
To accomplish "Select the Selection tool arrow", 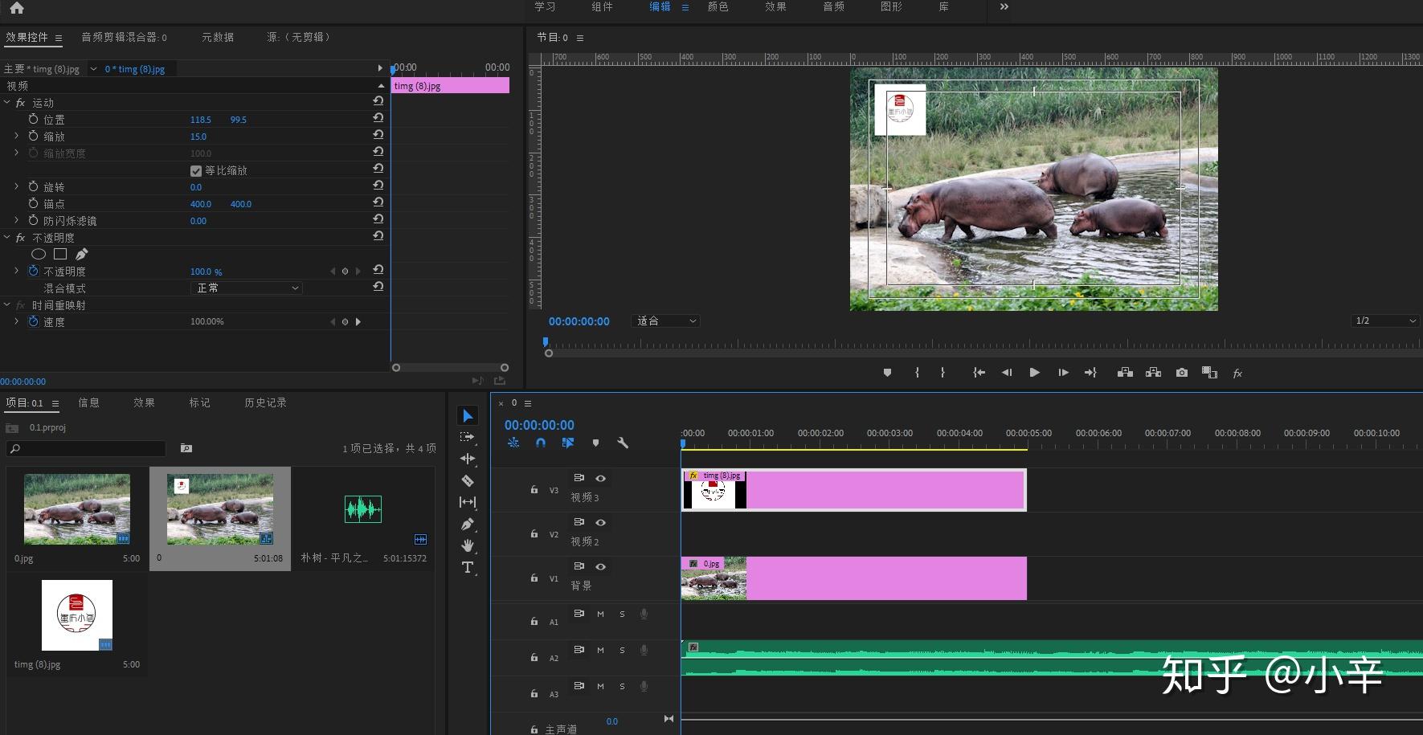I will (468, 415).
